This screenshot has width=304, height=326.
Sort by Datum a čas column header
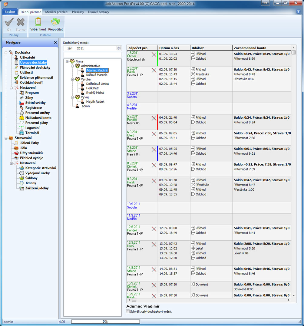[x=174, y=48]
